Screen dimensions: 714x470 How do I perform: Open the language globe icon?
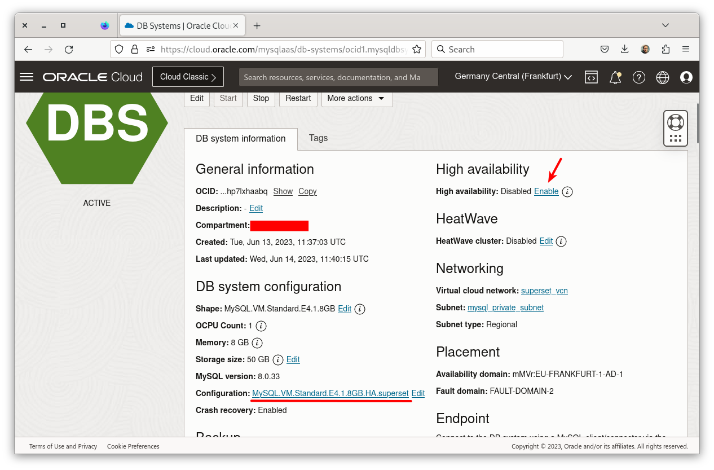coord(663,77)
